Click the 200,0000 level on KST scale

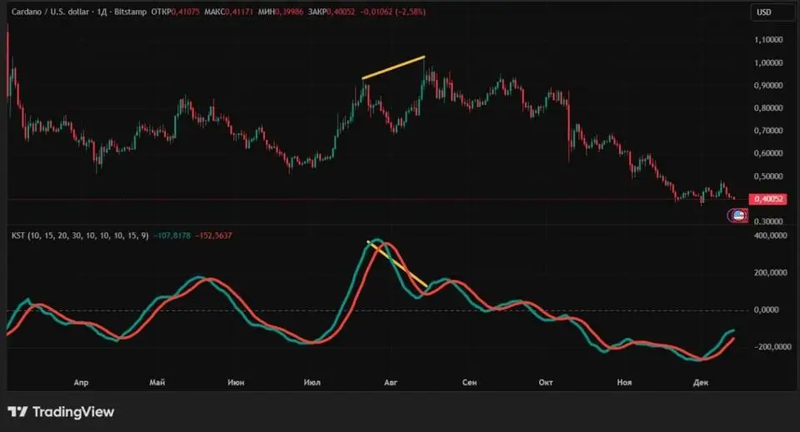coord(767,272)
